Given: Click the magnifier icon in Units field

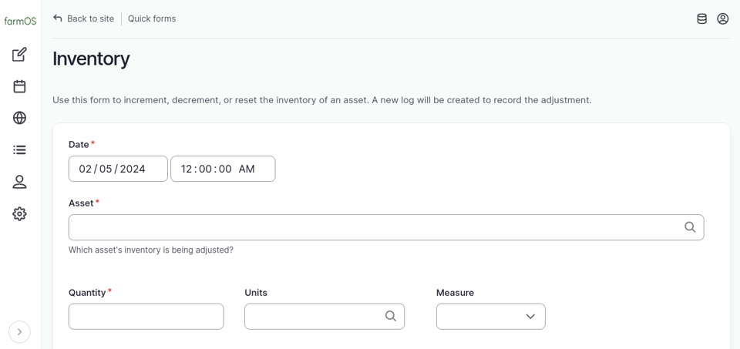Looking at the screenshot, I should pyautogui.click(x=391, y=317).
